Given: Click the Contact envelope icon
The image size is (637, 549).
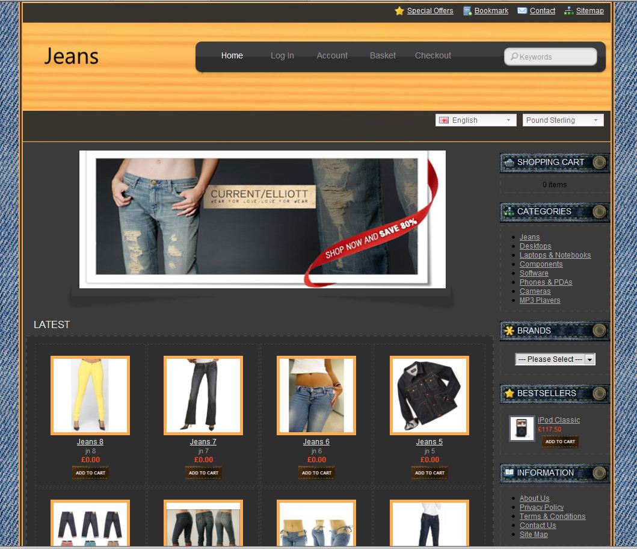Looking at the screenshot, I should click(x=522, y=11).
